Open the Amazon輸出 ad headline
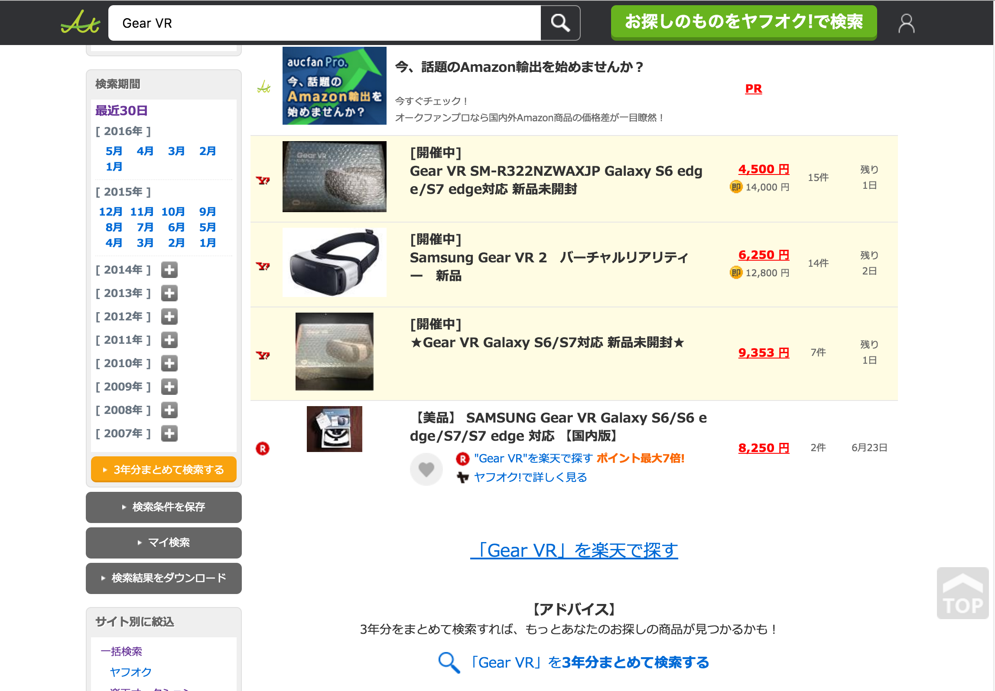The height and width of the screenshot is (691, 995). point(519,67)
